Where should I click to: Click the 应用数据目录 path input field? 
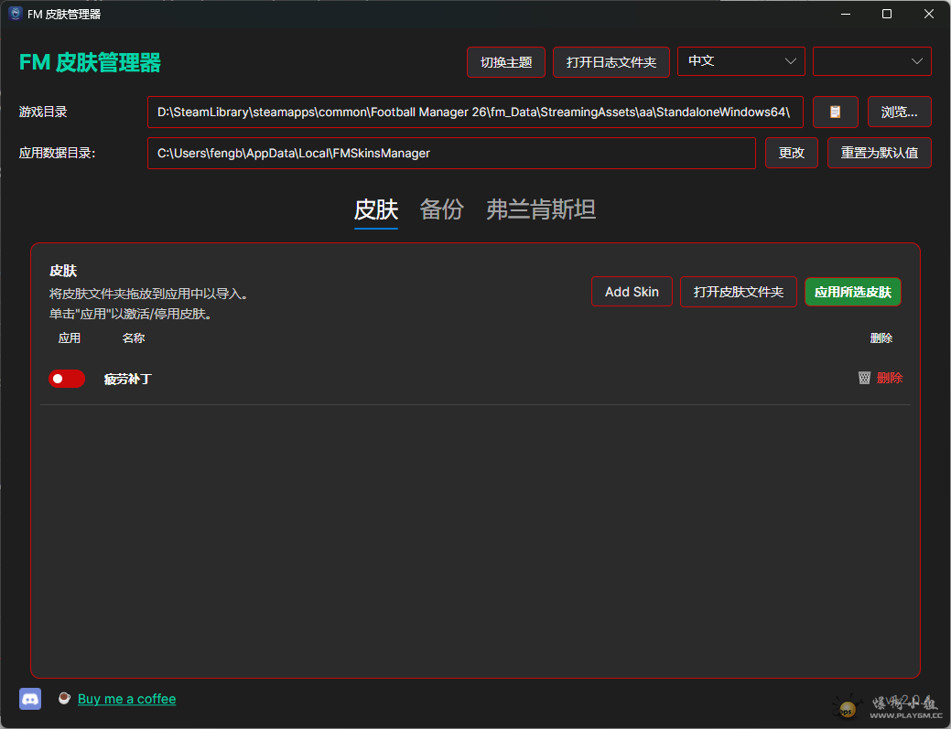(451, 154)
